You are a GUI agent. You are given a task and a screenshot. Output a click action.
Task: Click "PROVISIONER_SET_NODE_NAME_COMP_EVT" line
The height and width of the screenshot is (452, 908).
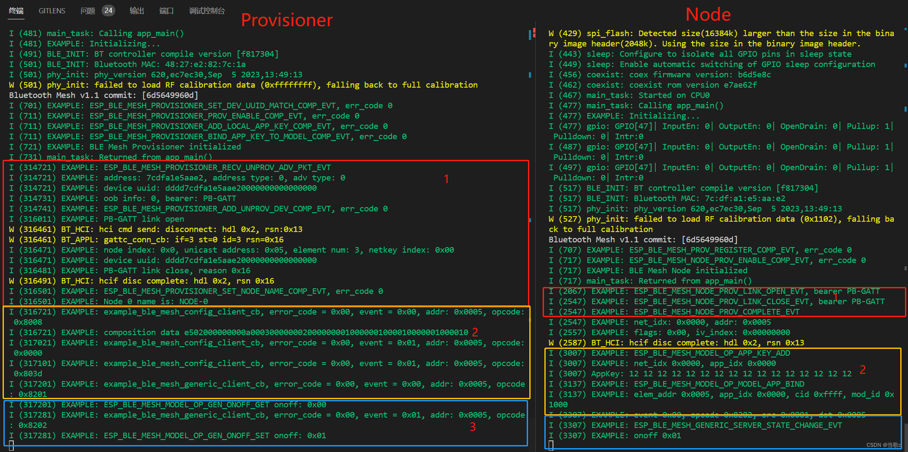(196, 291)
